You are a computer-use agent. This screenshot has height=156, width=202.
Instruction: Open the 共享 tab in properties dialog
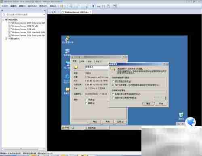pyautogui.click(x=82, y=62)
